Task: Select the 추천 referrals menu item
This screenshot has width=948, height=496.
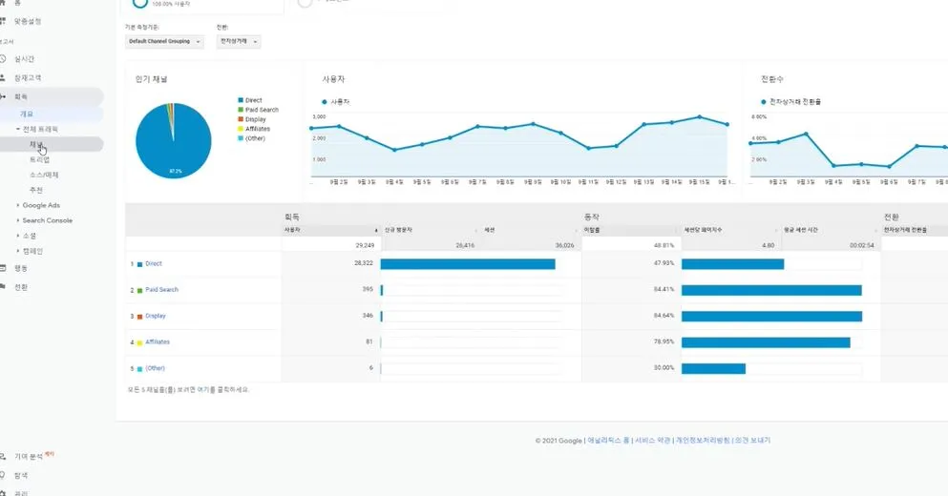Action: 36,190
